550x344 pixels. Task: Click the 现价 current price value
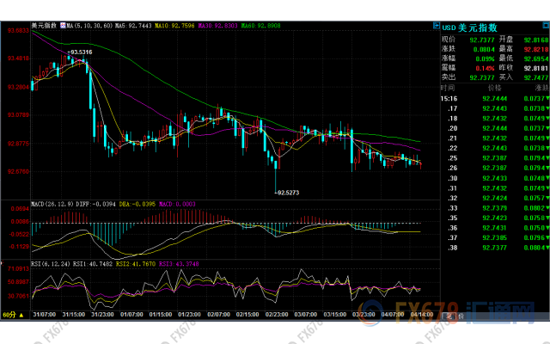482,40
